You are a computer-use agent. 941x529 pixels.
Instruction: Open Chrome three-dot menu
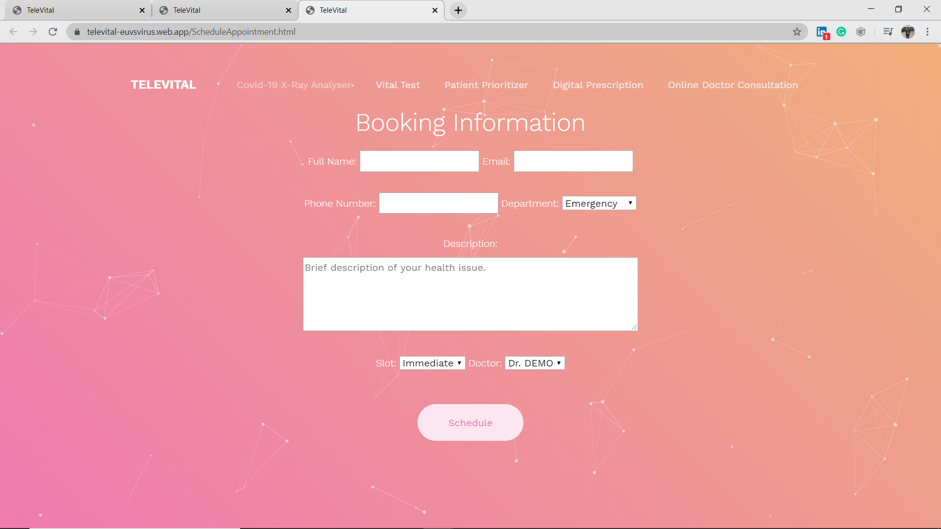[927, 32]
